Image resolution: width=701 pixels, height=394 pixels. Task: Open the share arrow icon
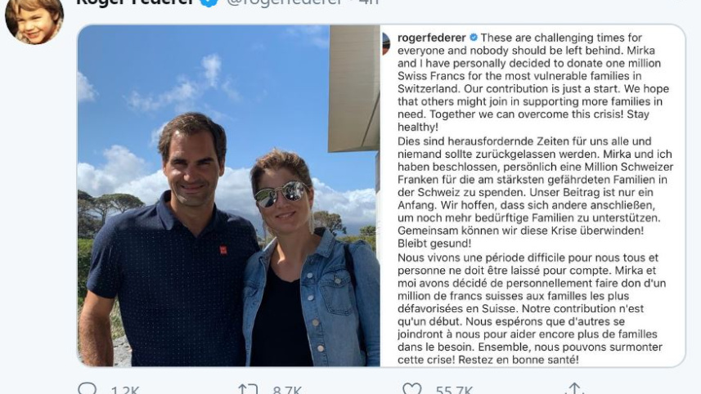[x=574, y=389]
